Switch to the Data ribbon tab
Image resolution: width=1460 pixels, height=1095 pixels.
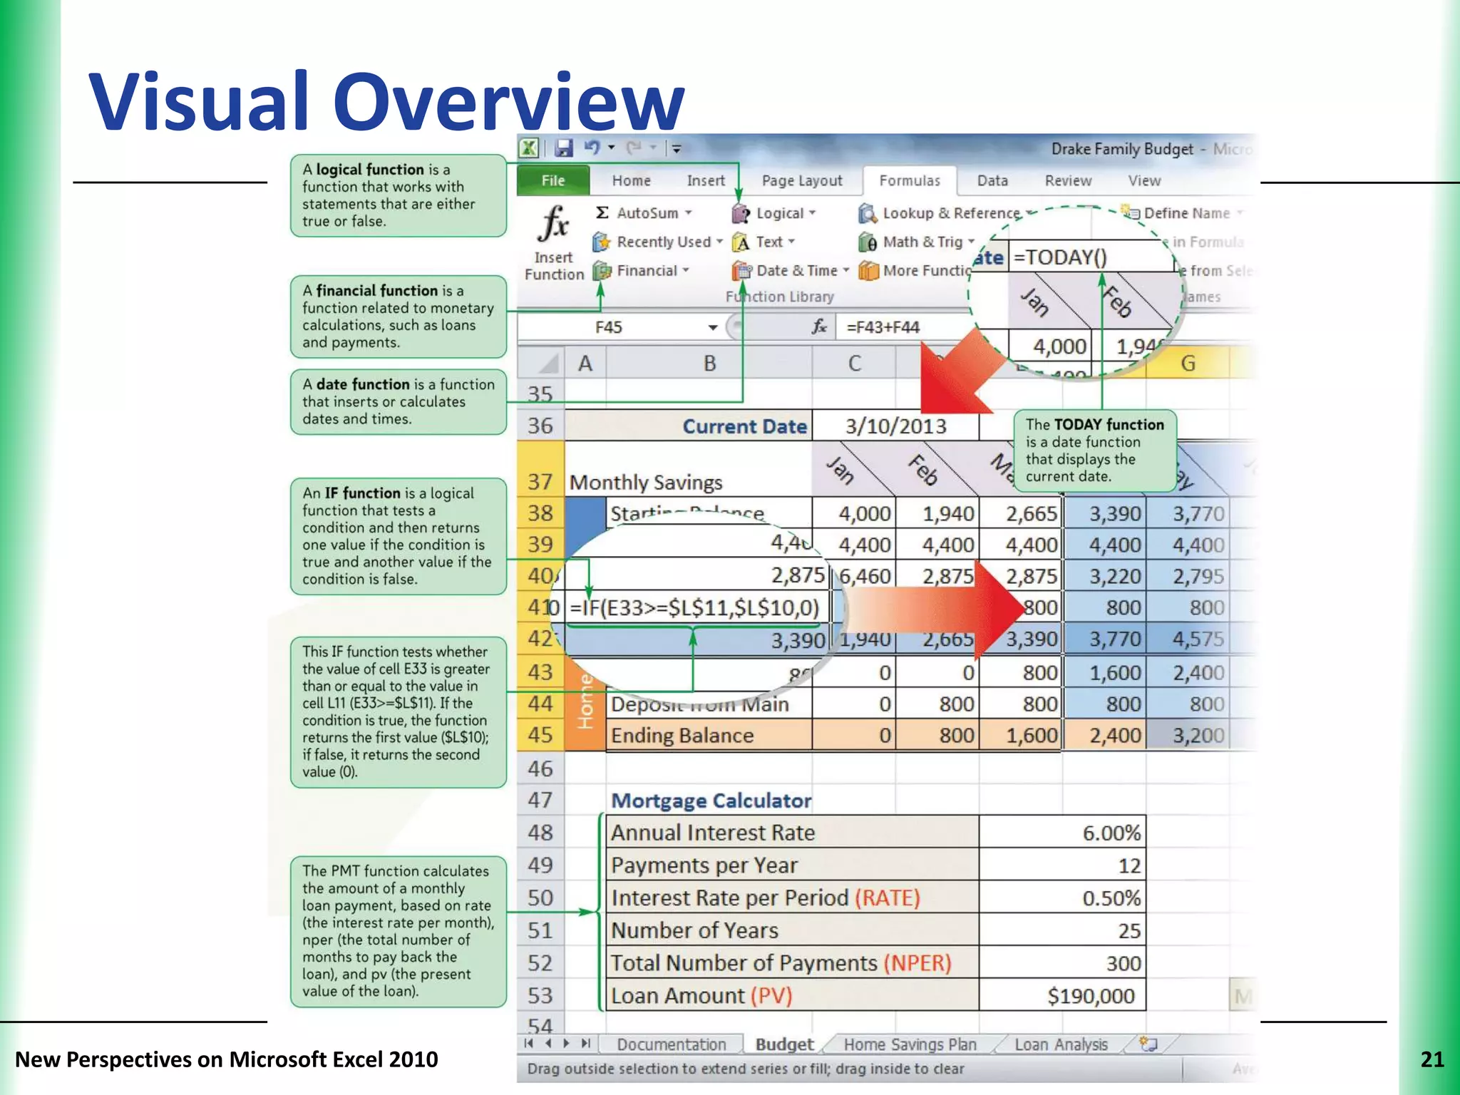[x=992, y=180]
